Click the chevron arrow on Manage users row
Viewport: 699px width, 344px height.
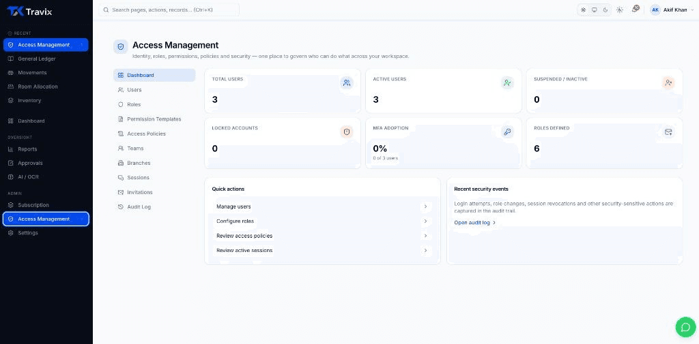point(426,206)
